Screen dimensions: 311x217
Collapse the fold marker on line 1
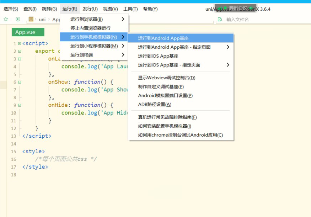tap(20, 43)
